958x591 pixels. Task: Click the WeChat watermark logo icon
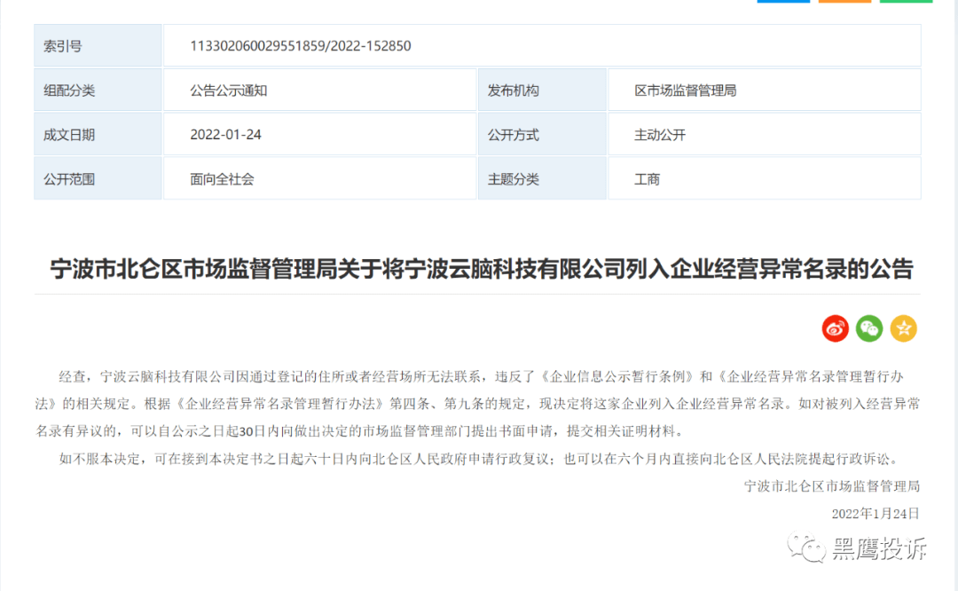point(806,547)
